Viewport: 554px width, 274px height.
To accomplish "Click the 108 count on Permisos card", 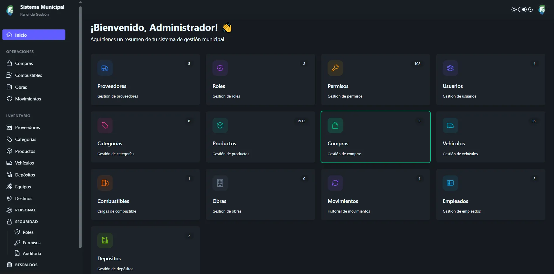I will point(417,63).
